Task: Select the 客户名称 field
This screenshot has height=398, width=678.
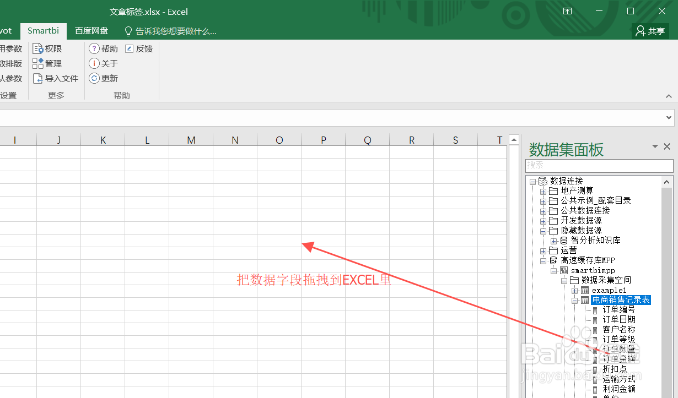Action: 619,329
